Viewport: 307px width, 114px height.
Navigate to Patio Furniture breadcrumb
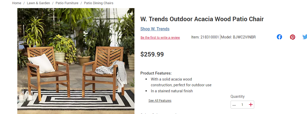[67, 3]
